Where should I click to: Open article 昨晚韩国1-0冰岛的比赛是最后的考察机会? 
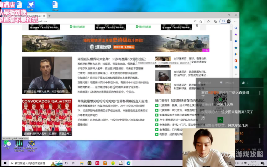coord(106,92)
